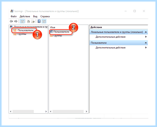Click the Forward arrow toolbar icon
The image size is (157, 127).
coord(16,21)
